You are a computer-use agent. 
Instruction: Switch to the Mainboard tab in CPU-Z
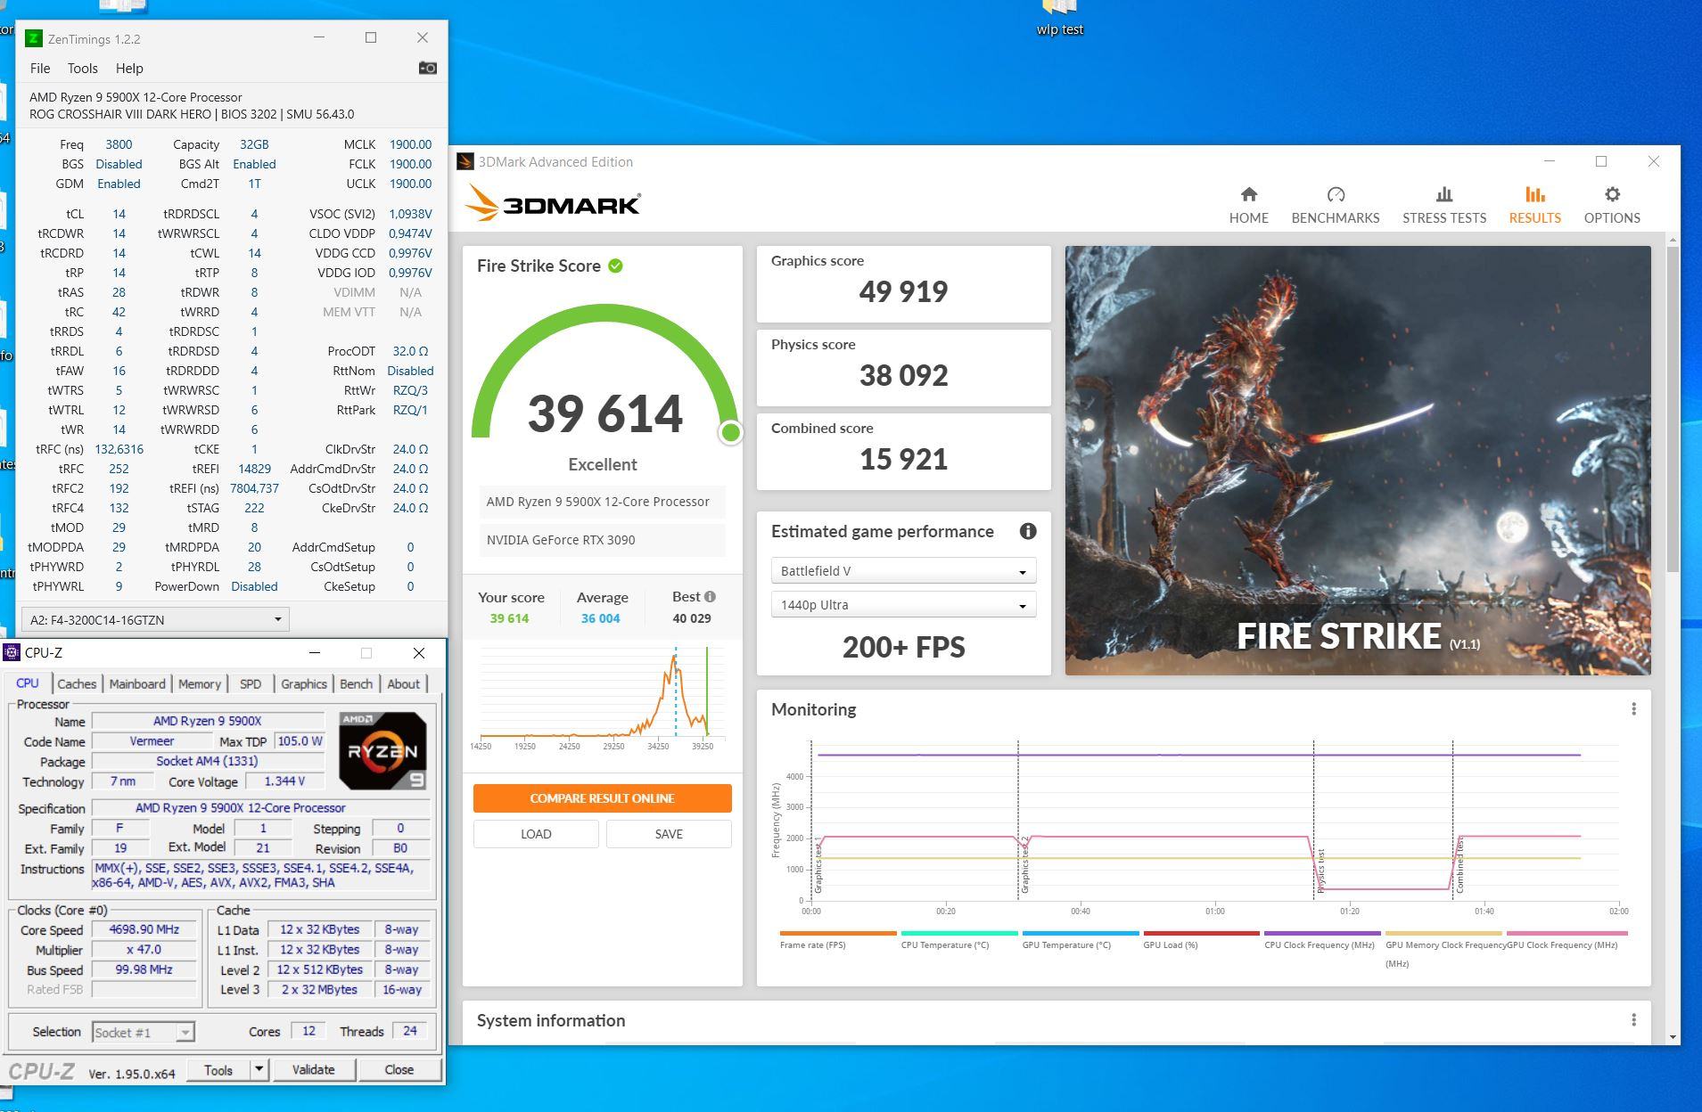[137, 683]
